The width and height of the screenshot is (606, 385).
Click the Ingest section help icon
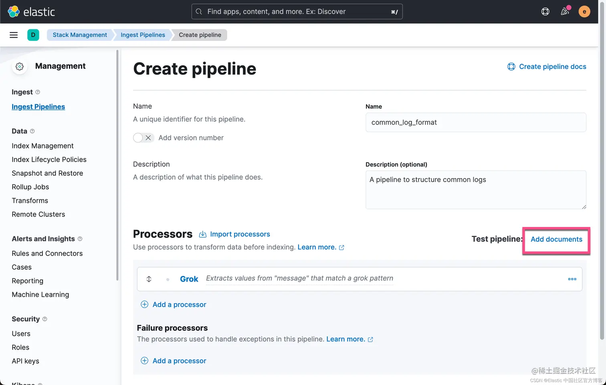(x=38, y=92)
